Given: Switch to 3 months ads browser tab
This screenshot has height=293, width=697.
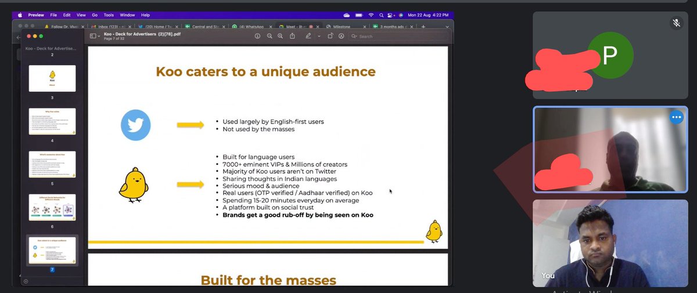Looking at the screenshot, I should click(393, 27).
